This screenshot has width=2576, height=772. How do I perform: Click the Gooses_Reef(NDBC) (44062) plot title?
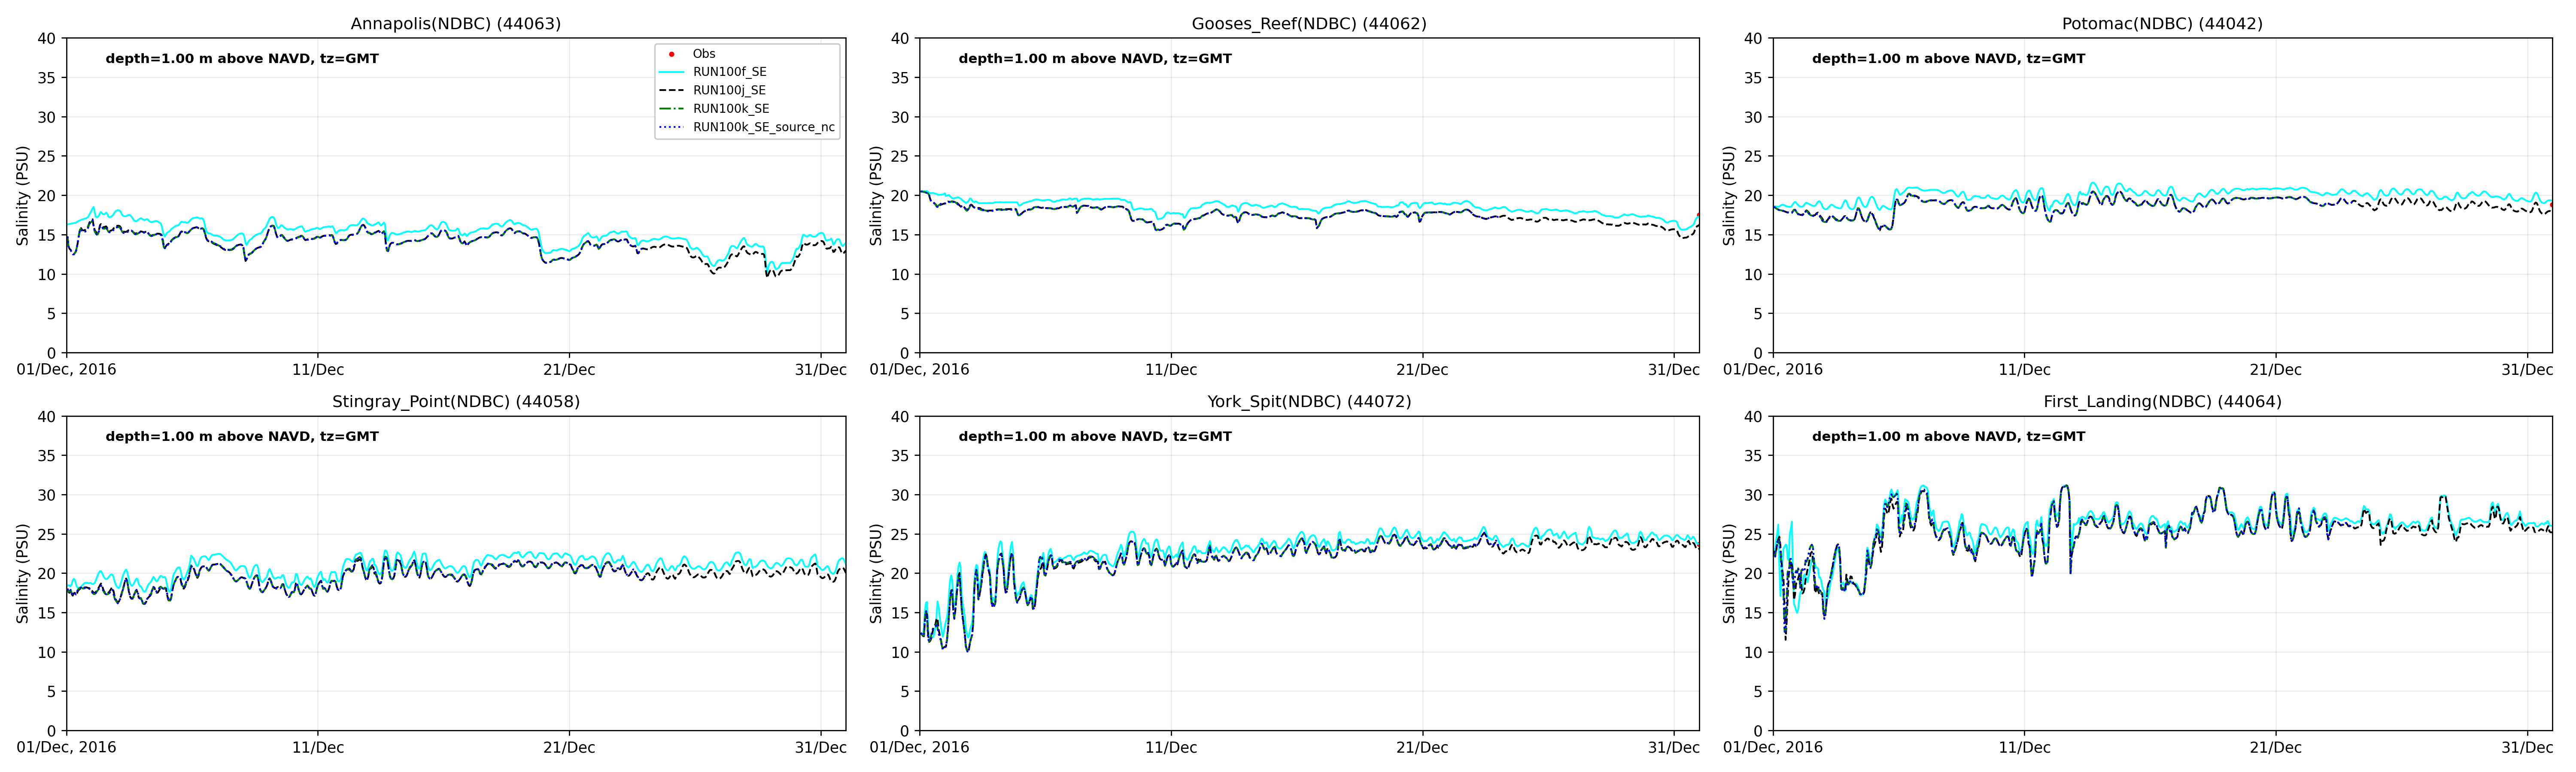point(1309,23)
